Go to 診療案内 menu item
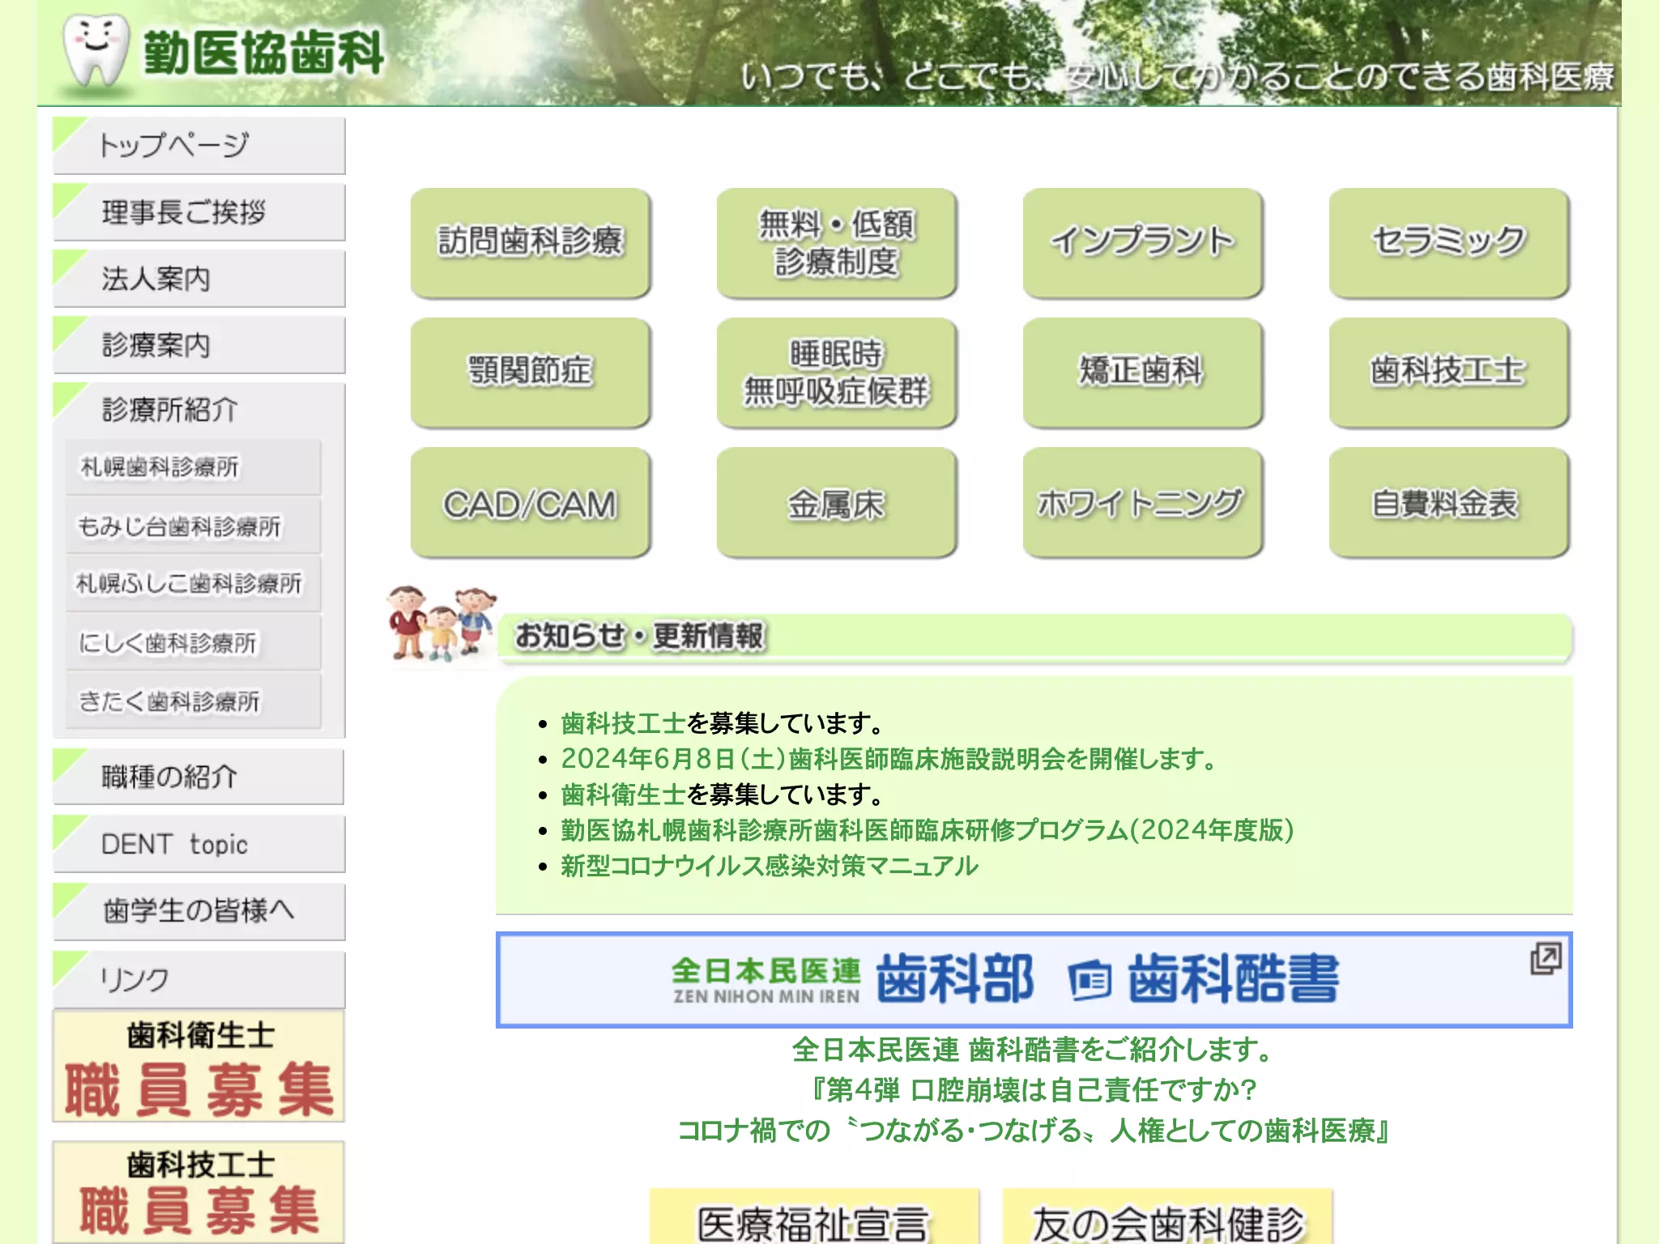Image resolution: width=1659 pixels, height=1244 pixels. pyautogui.click(x=199, y=345)
